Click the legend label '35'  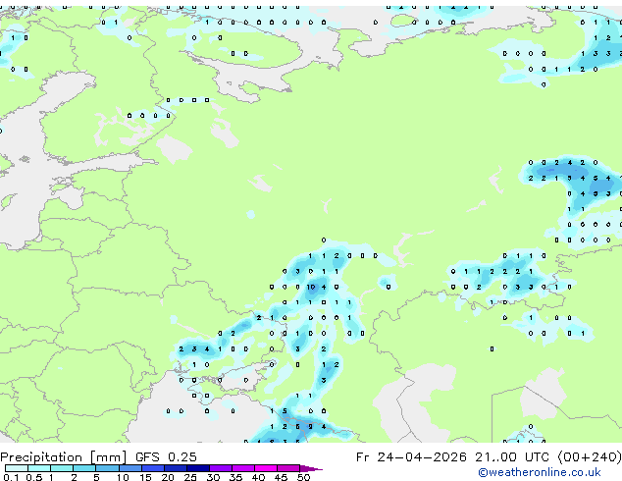click(235, 477)
